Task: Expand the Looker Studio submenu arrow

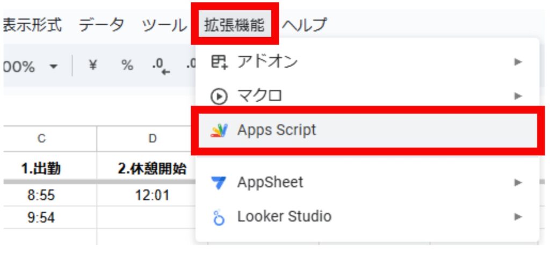Action: tap(518, 216)
